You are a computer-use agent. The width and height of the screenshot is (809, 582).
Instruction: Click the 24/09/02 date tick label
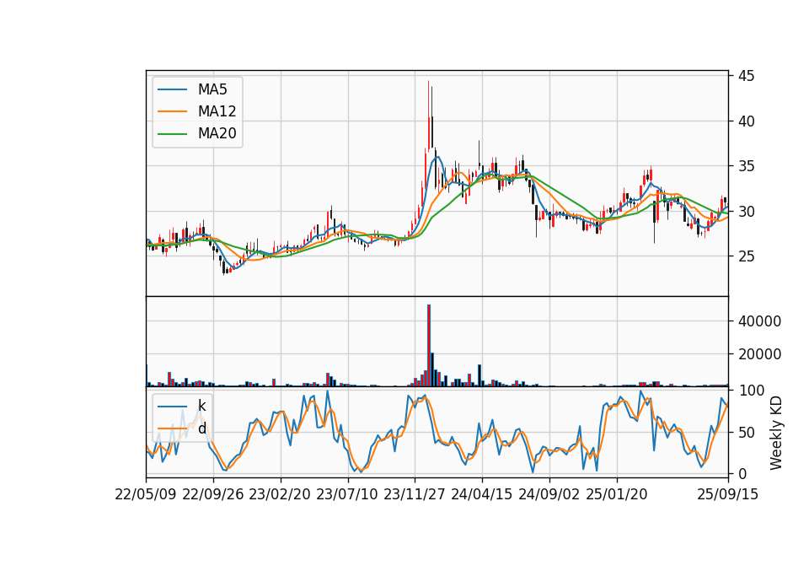(549, 494)
